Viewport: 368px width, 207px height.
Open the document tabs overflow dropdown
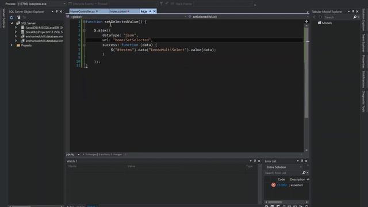click(x=308, y=11)
